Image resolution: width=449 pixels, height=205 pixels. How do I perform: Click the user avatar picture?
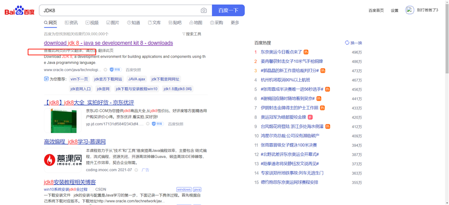(x=410, y=10)
